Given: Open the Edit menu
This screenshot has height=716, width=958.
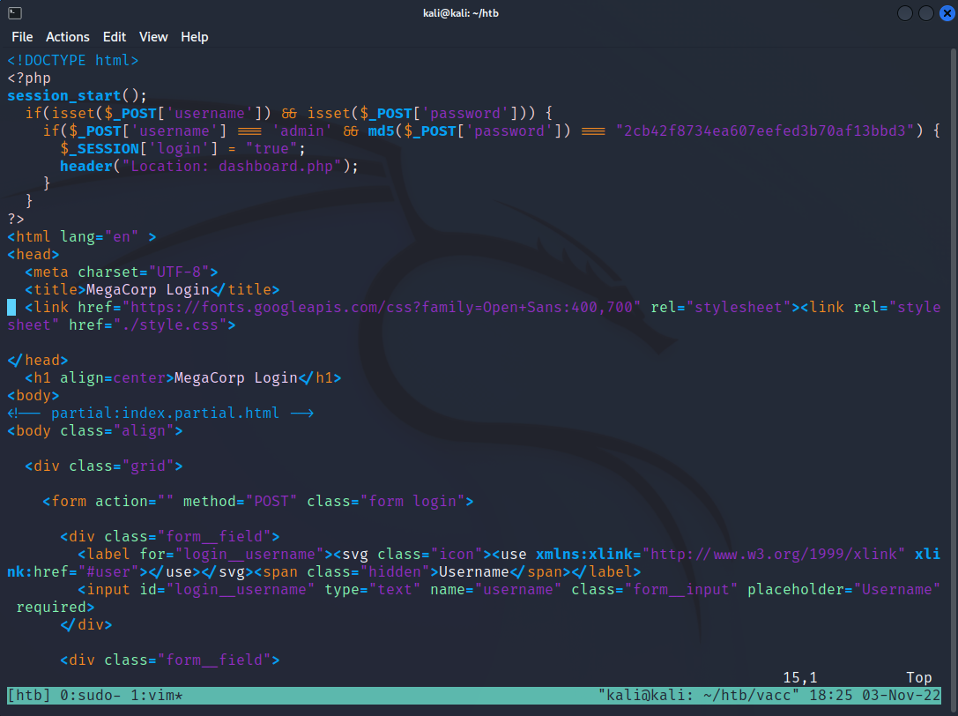Looking at the screenshot, I should 115,37.
